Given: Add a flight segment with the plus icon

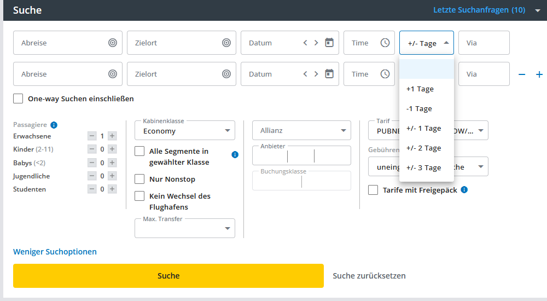Looking at the screenshot, I should point(539,74).
